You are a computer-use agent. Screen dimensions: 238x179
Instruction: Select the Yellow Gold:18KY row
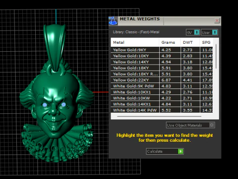click(x=162, y=68)
